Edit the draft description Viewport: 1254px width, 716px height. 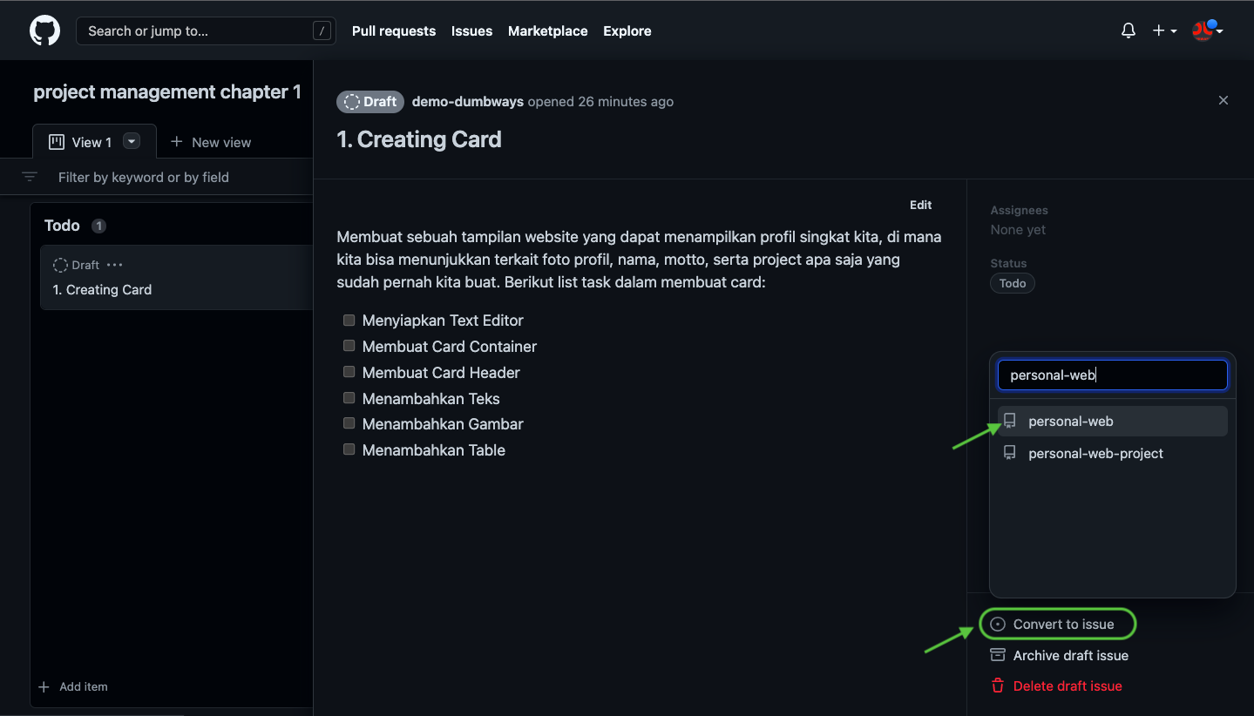pos(920,205)
